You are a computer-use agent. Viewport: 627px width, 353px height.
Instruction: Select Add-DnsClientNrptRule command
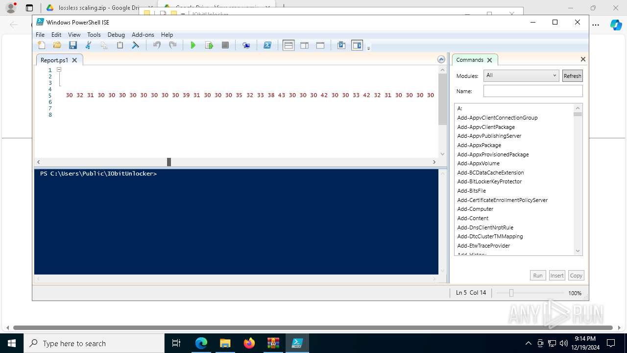[x=485, y=227]
